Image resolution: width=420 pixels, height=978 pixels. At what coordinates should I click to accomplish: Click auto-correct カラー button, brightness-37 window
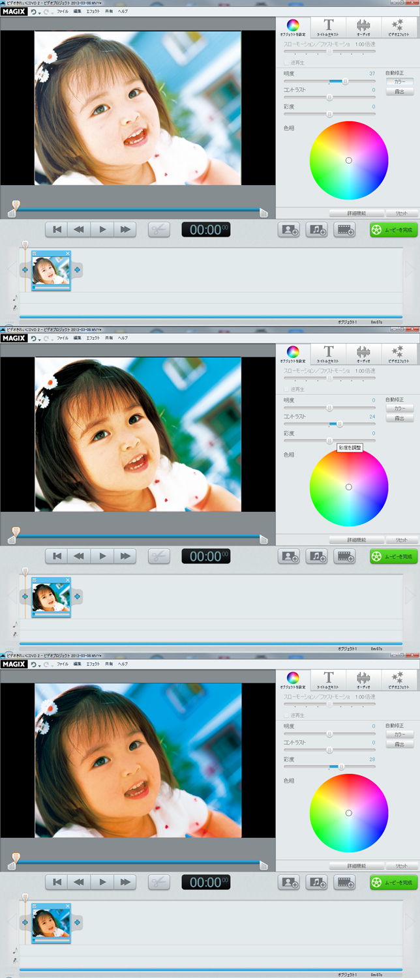click(x=400, y=81)
